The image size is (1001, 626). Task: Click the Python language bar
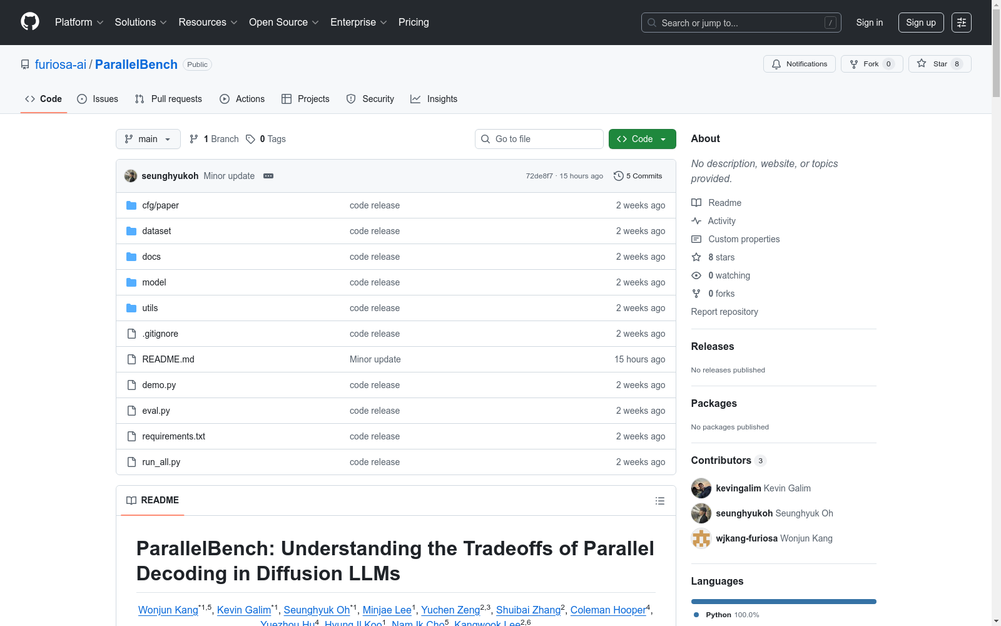tap(784, 602)
